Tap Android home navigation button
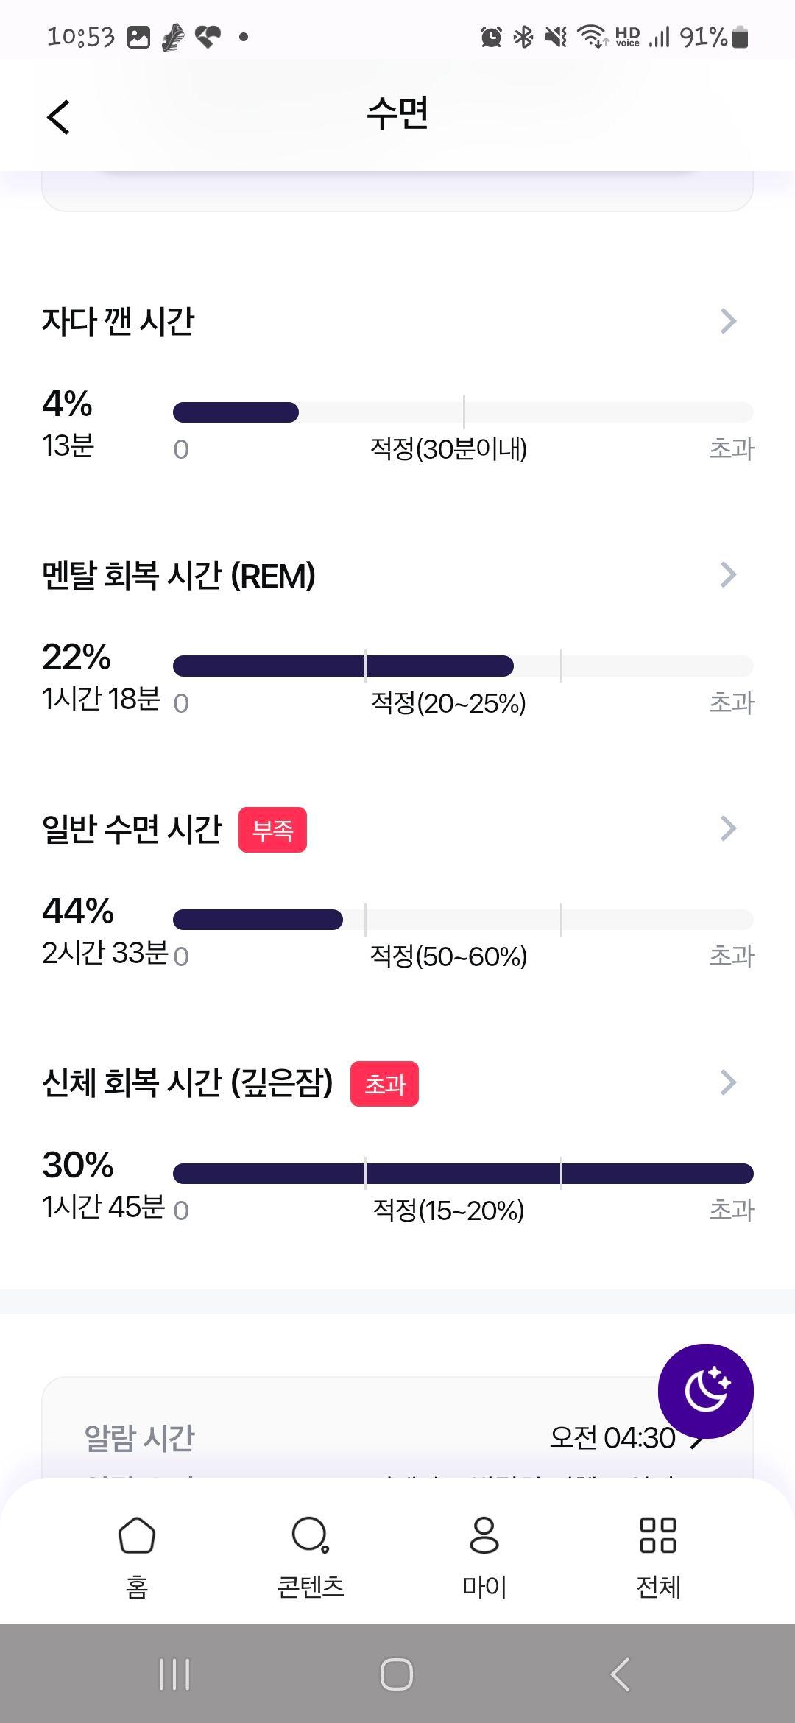 [x=397, y=1674]
